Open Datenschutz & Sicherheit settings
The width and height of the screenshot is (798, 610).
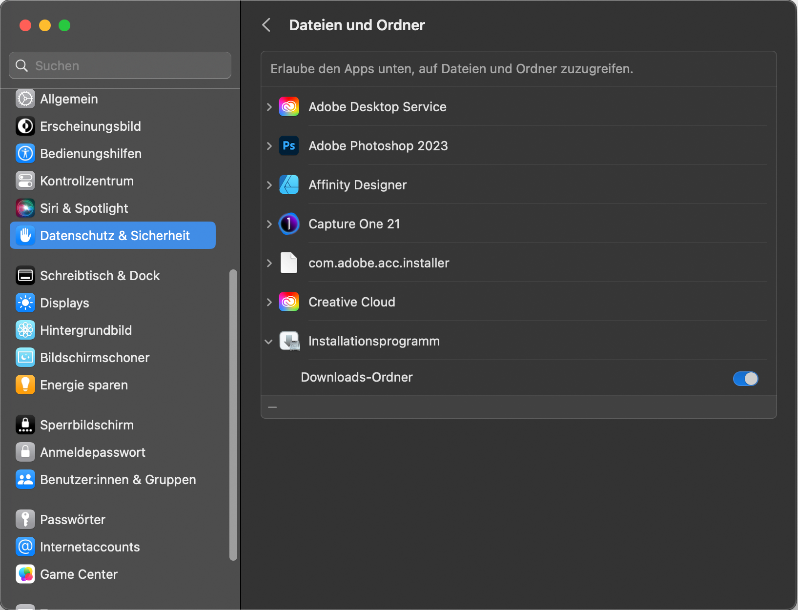(x=113, y=236)
